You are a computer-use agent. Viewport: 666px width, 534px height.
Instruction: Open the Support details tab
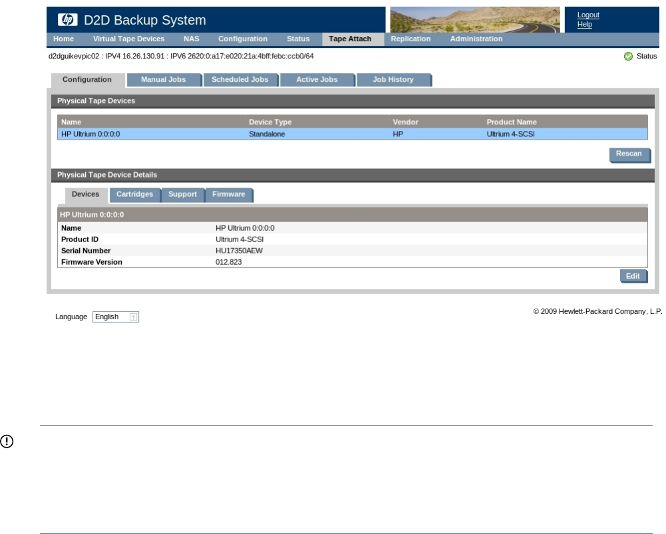coord(183,194)
